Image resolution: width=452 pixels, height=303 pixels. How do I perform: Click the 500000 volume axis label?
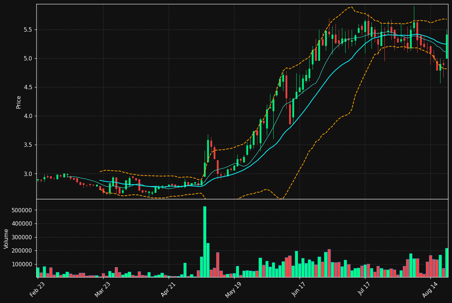[22, 210]
